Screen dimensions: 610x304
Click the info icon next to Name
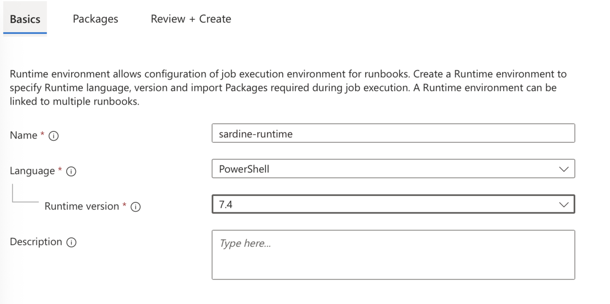click(x=54, y=136)
